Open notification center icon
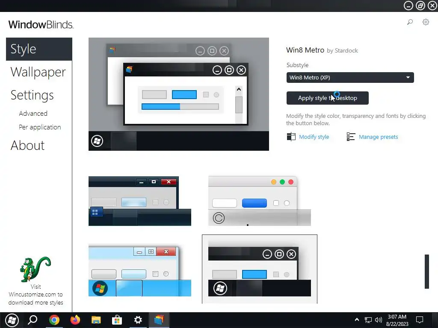Screen dimensions: 438x328 [x=420, y=320]
